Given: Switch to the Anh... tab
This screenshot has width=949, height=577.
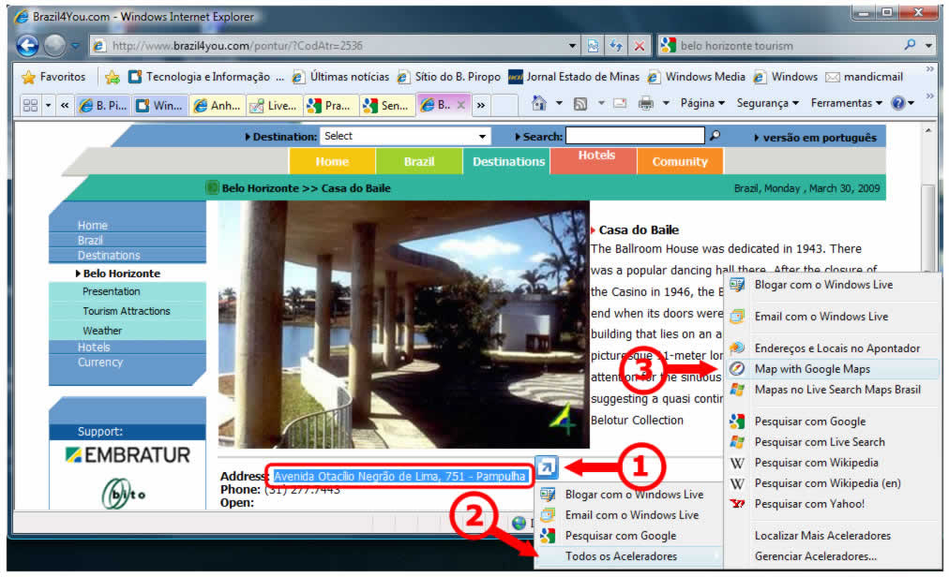Looking at the screenshot, I should 217,105.
